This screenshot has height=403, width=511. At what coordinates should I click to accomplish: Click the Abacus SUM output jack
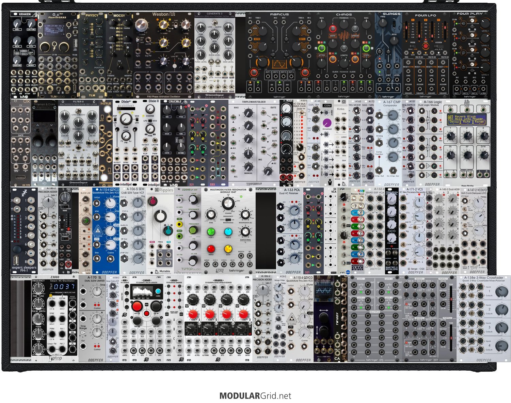pos(280,90)
